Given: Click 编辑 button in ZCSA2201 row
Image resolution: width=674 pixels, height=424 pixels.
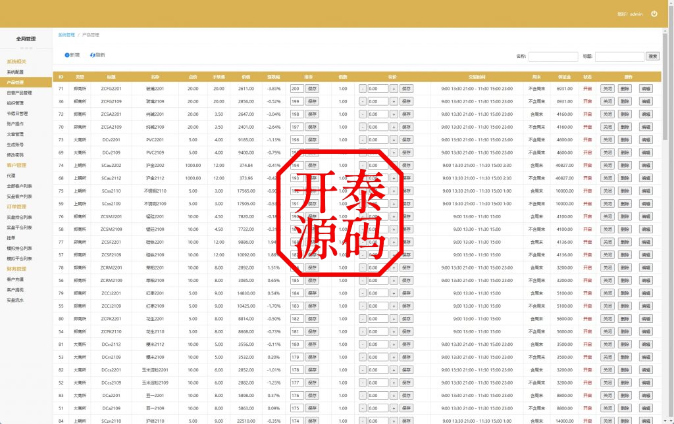Looking at the screenshot, I should (646, 114).
